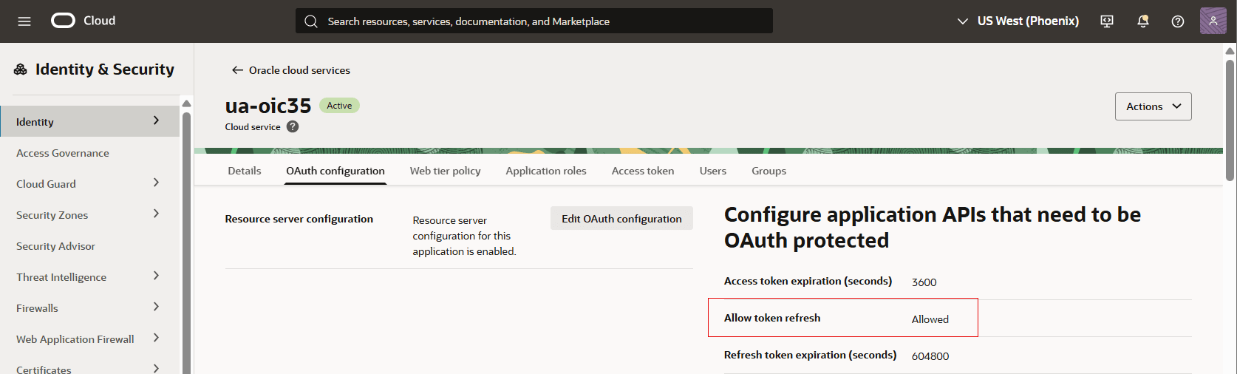The width and height of the screenshot is (1237, 374).
Task: Click the 3600 access token expiration value
Action: (x=924, y=282)
